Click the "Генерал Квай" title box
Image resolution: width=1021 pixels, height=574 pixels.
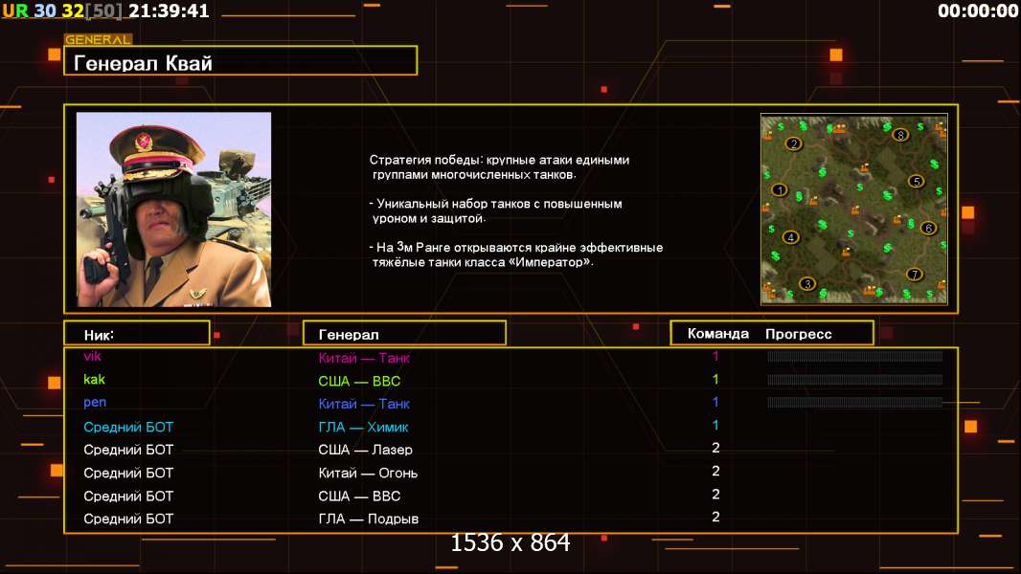click(240, 60)
